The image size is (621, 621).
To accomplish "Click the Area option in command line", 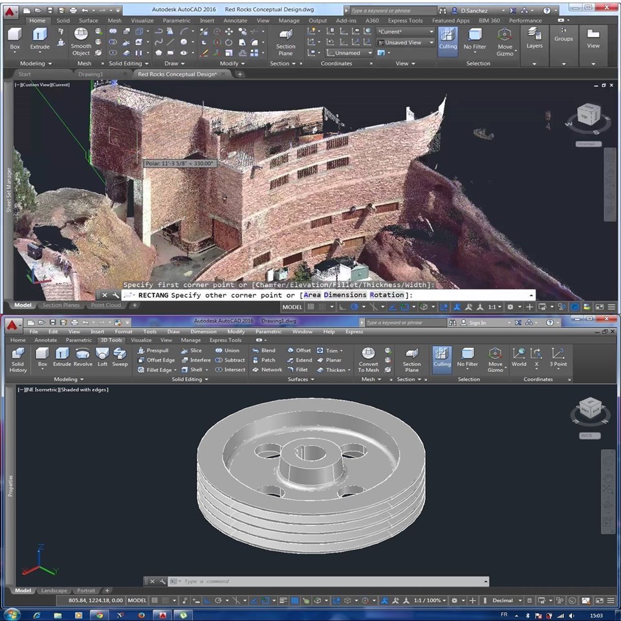I will coord(312,295).
